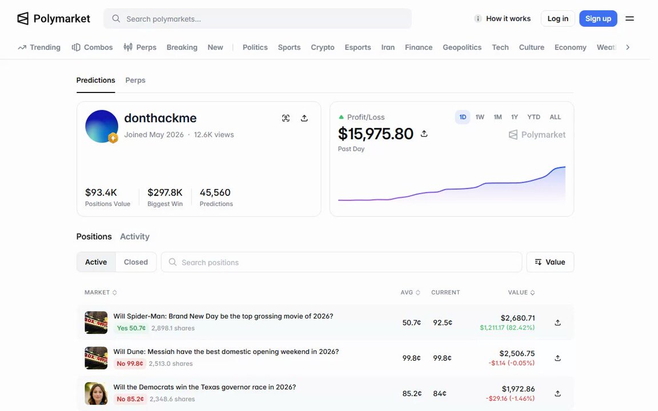658x411 pixels.
Task: Click the info icon beside How it works
Action: pyautogui.click(x=478, y=18)
